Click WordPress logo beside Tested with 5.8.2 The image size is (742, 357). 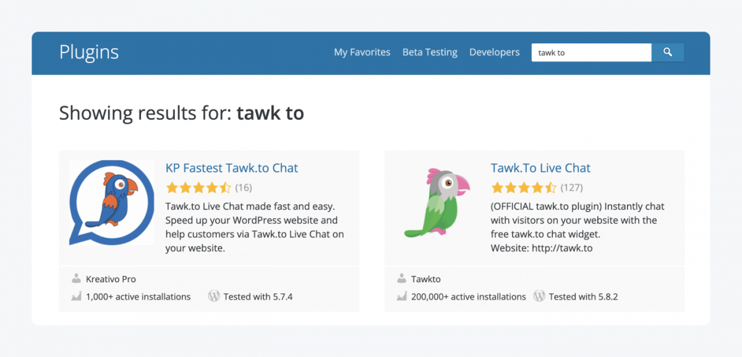click(x=539, y=296)
